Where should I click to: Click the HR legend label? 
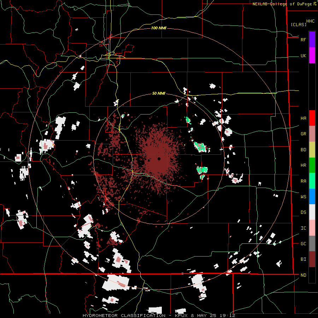click(x=303, y=165)
